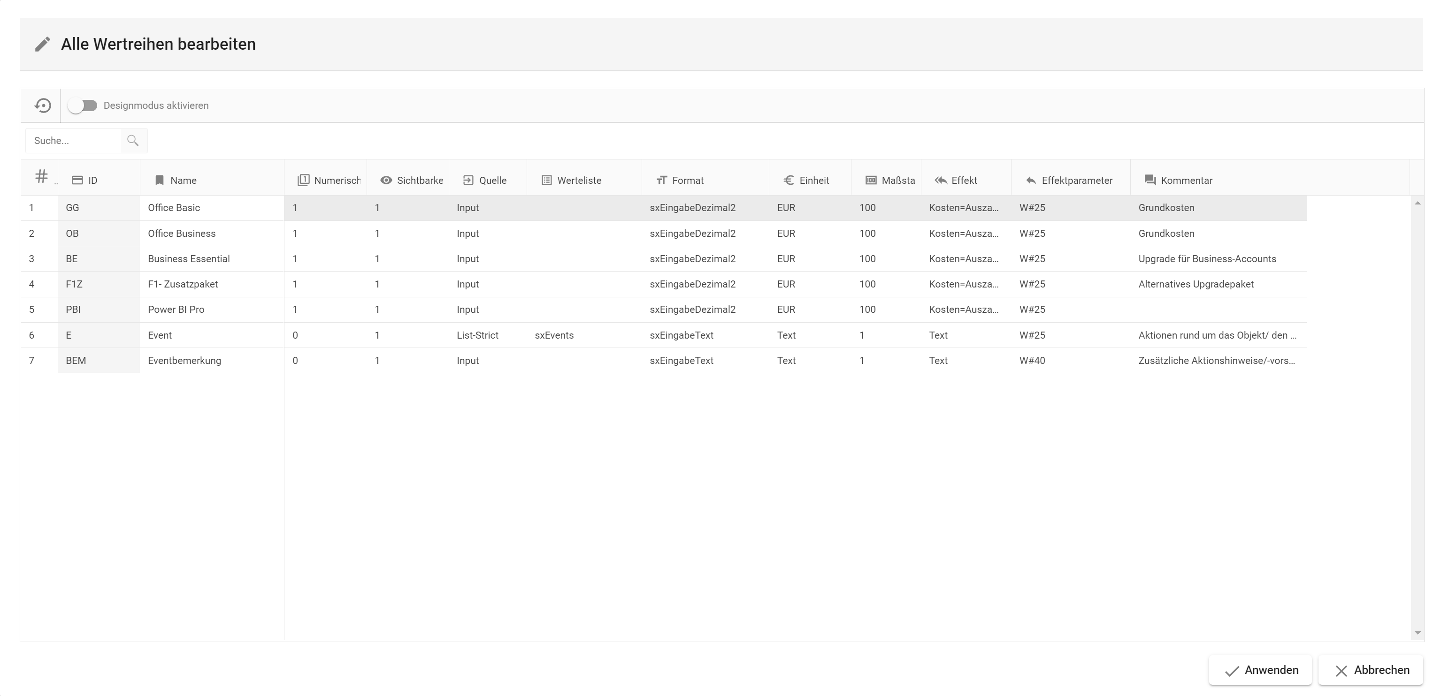Select the Power BI Pro row name
The width and height of the screenshot is (1441, 696).
coord(176,310)
